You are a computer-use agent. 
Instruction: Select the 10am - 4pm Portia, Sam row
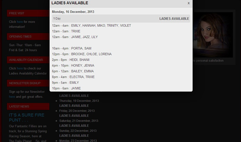pos(72,48)
